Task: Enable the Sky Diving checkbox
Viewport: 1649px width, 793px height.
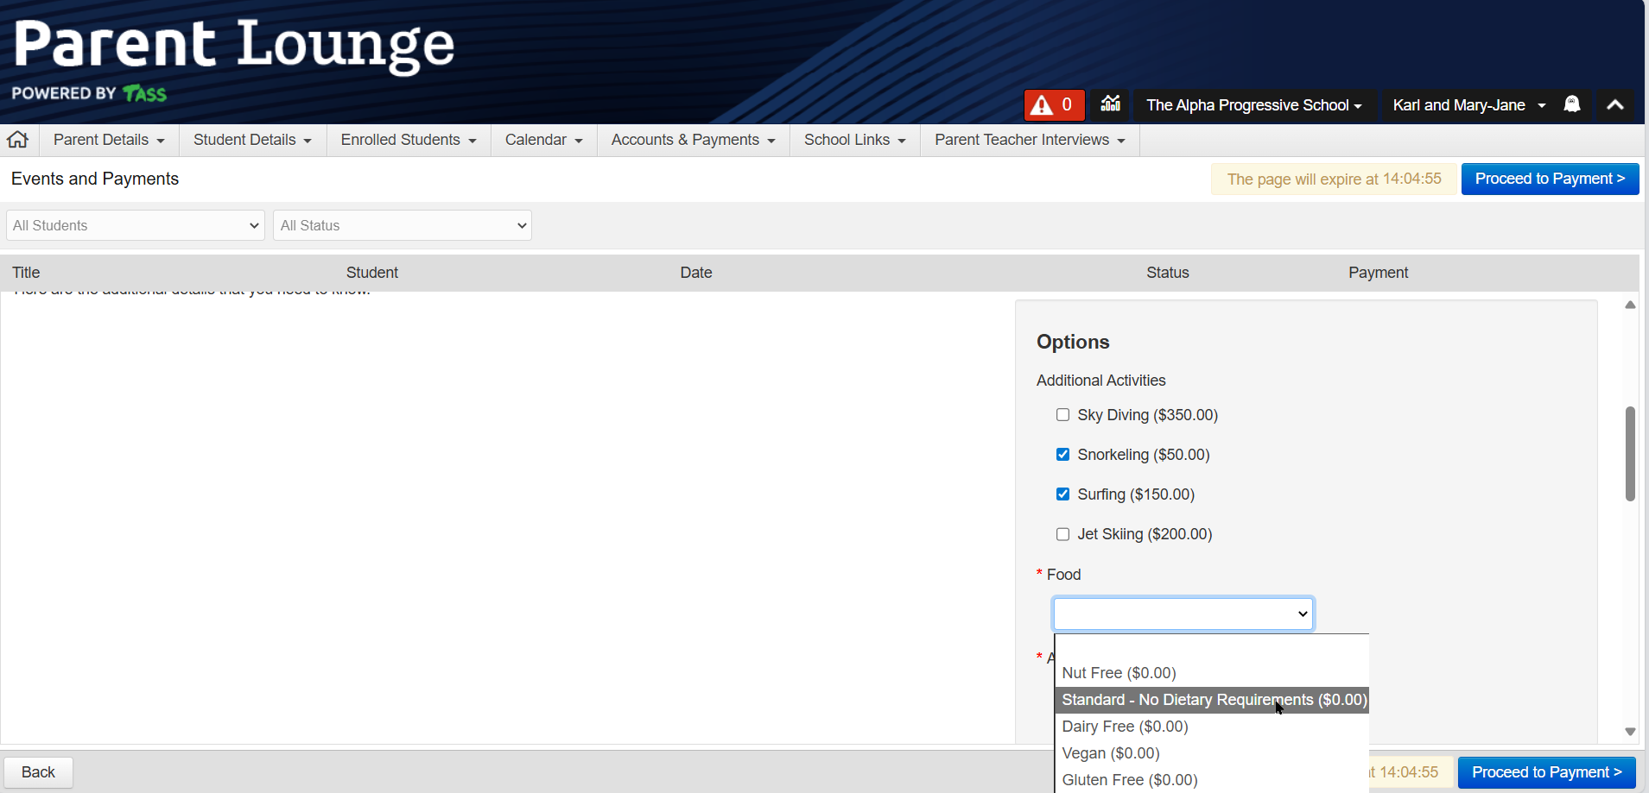Action: 1062,415
